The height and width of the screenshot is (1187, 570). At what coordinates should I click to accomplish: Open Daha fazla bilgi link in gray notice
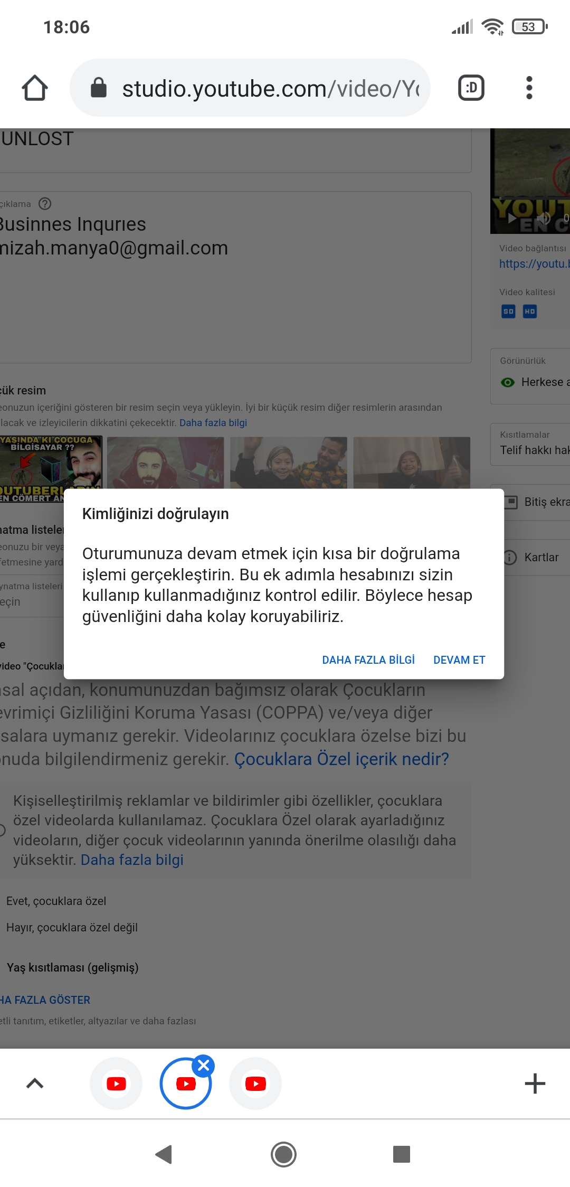coord(132,860)
